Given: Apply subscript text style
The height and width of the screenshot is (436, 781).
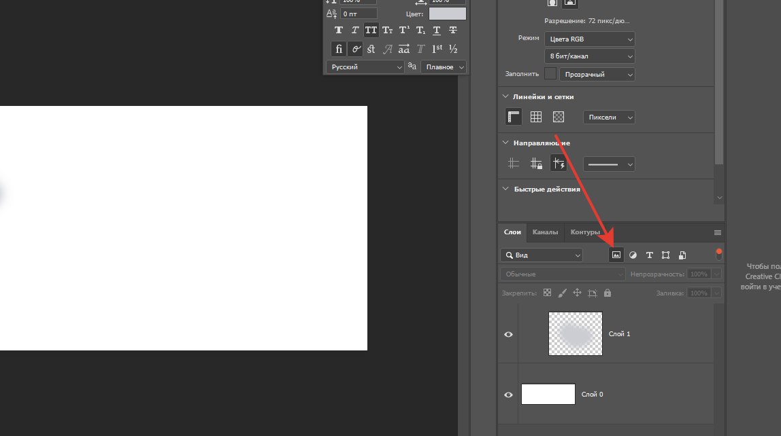Looking at the screenshot, I should [420, 31].
